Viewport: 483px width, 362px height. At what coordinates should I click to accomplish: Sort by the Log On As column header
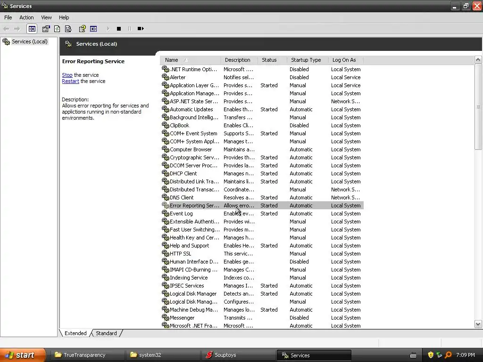pos(346,60)
